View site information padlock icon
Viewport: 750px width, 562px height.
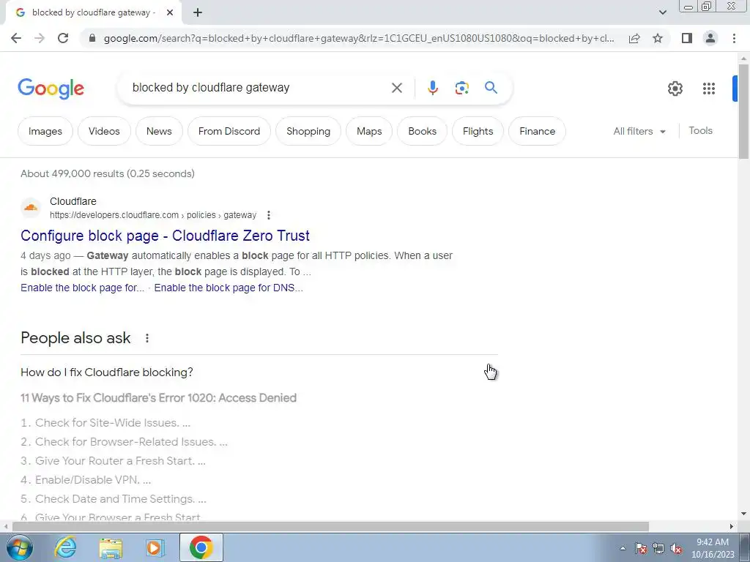[x=92, y=38]
